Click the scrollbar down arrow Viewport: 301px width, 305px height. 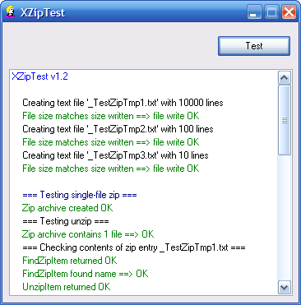(x=285, y=288)
